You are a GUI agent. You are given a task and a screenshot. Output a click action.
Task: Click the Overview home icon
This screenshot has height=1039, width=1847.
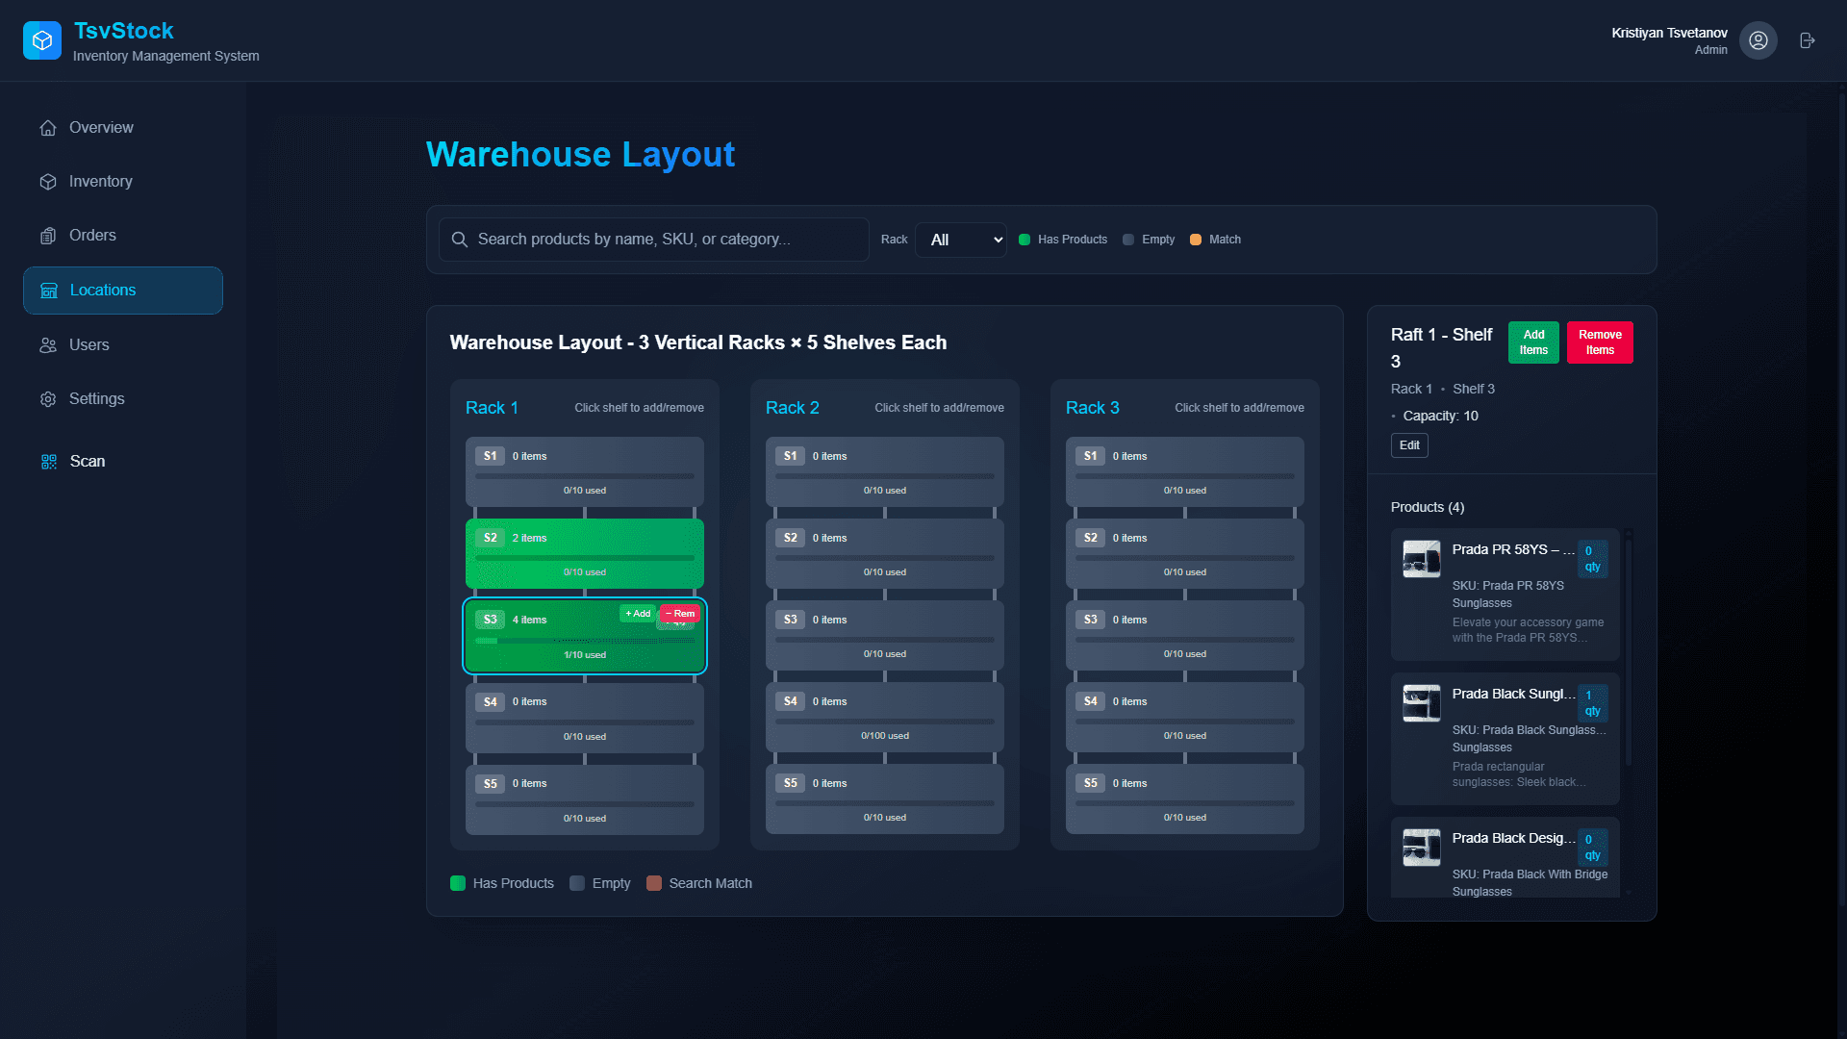[x=48, y=128]
